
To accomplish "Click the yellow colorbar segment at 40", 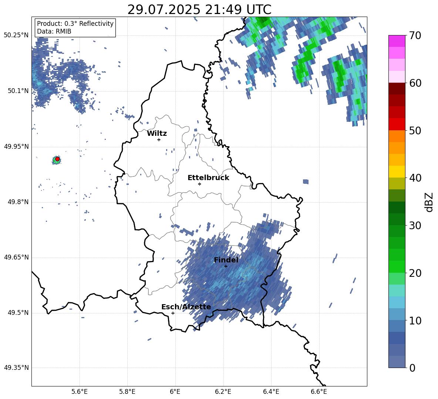I will [x=397, y=172].
